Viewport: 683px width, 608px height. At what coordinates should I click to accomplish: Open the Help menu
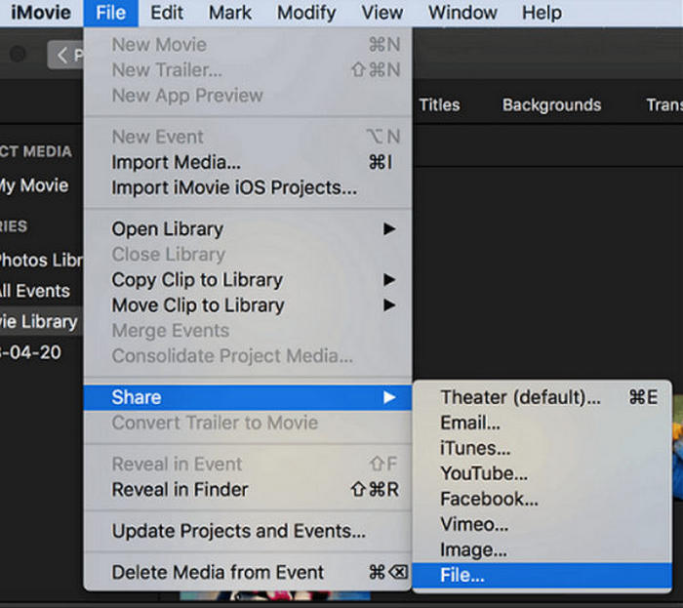(x=542, y=13)
